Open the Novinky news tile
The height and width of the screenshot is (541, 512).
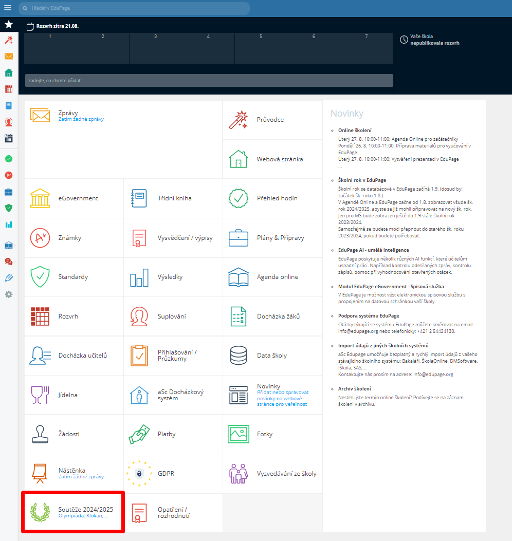tap(272, 395)
